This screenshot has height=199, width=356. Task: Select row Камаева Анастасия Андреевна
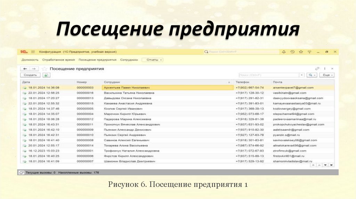coord(177,103)
